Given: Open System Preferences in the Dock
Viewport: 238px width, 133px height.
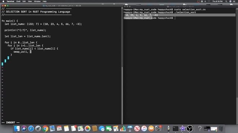Looking at the screenshot, I should click(158, 129).
